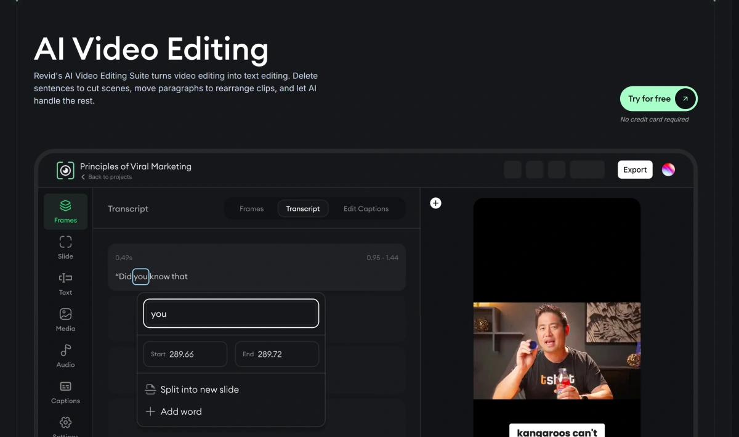The height and width of the screenshot is (437, 739).
Task: Go back via Back to projects link
Action: coord(107,177)
